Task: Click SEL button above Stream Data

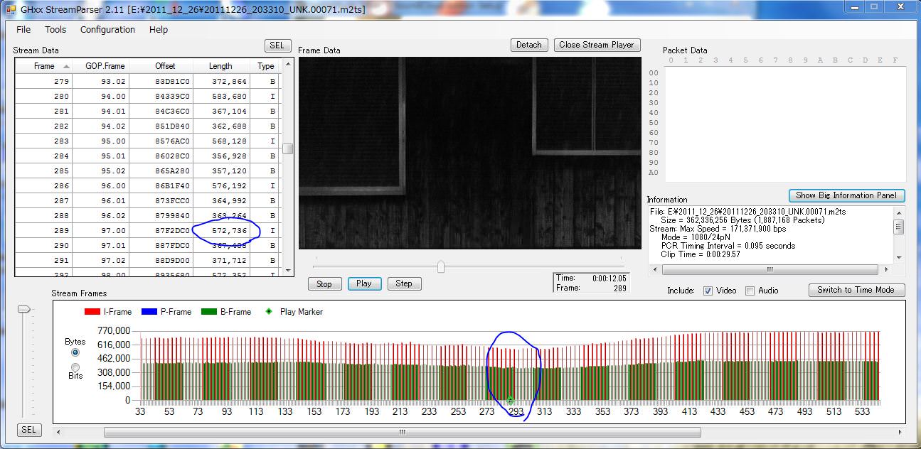Action: (x=277, y=45)
